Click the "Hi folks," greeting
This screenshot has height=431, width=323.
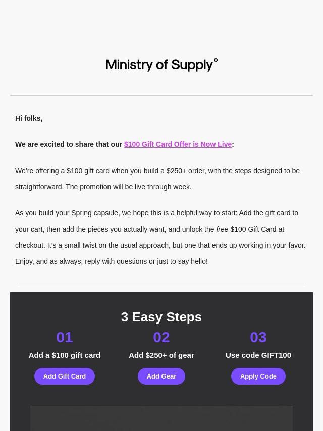pyautogui.click(x=29, y=118)
